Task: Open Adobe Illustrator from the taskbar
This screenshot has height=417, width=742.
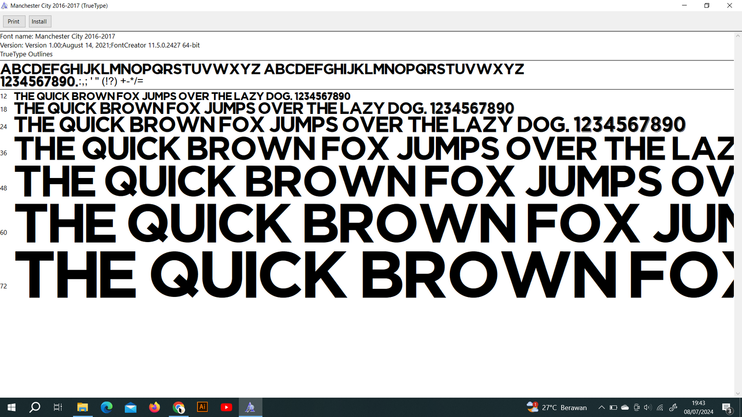Action: pos(202,408)
